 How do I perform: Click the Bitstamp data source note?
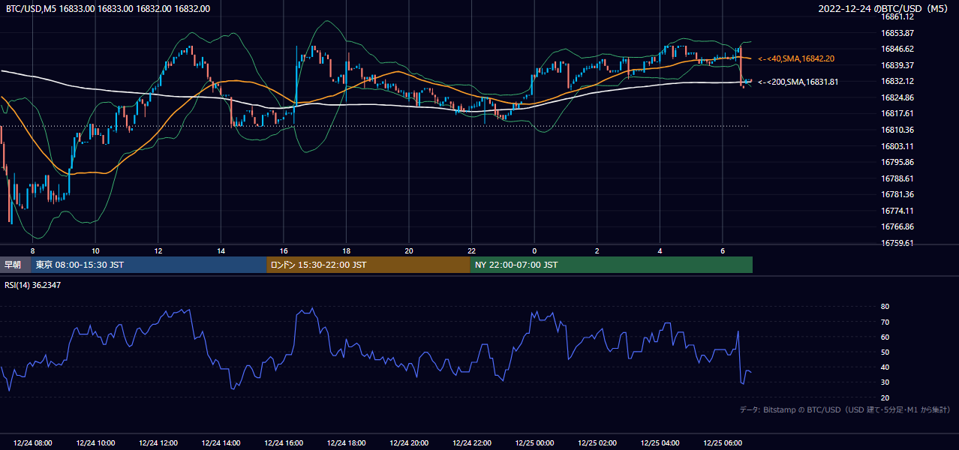coord(845,409)
